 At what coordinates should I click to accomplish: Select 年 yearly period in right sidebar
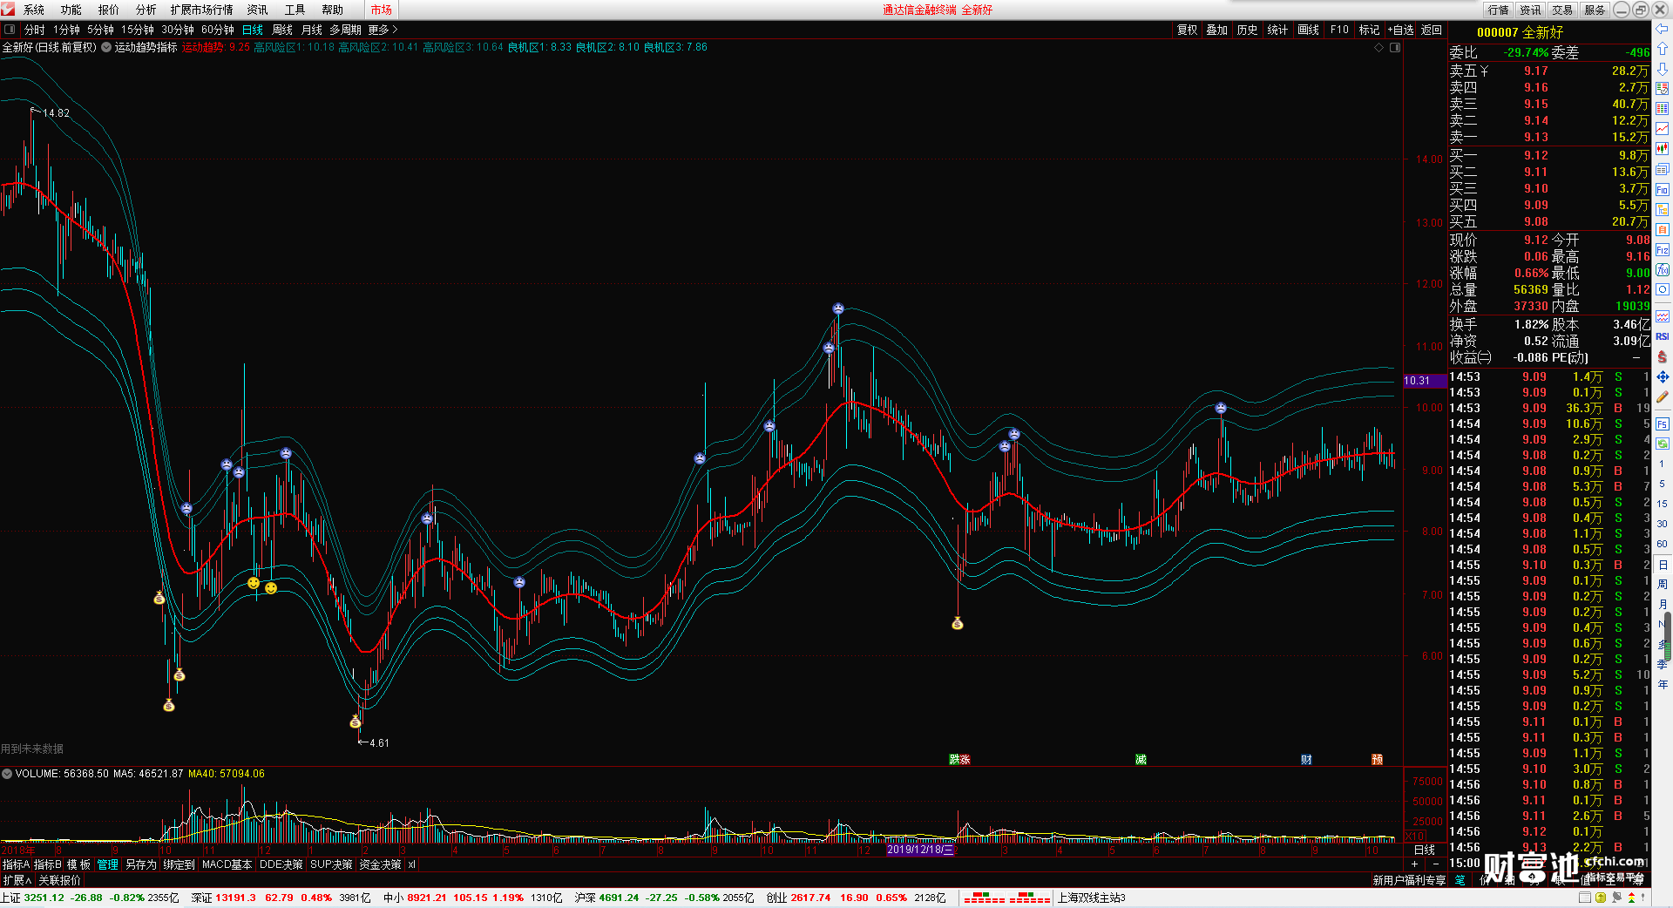pos(1663,684)
